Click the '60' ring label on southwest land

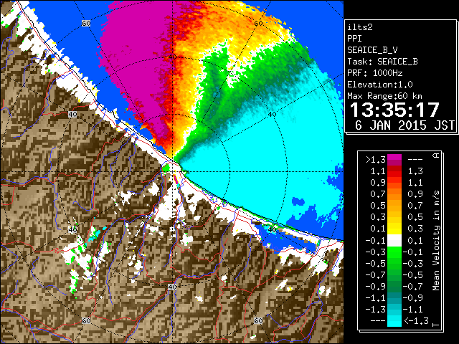[x=86, y=321]
